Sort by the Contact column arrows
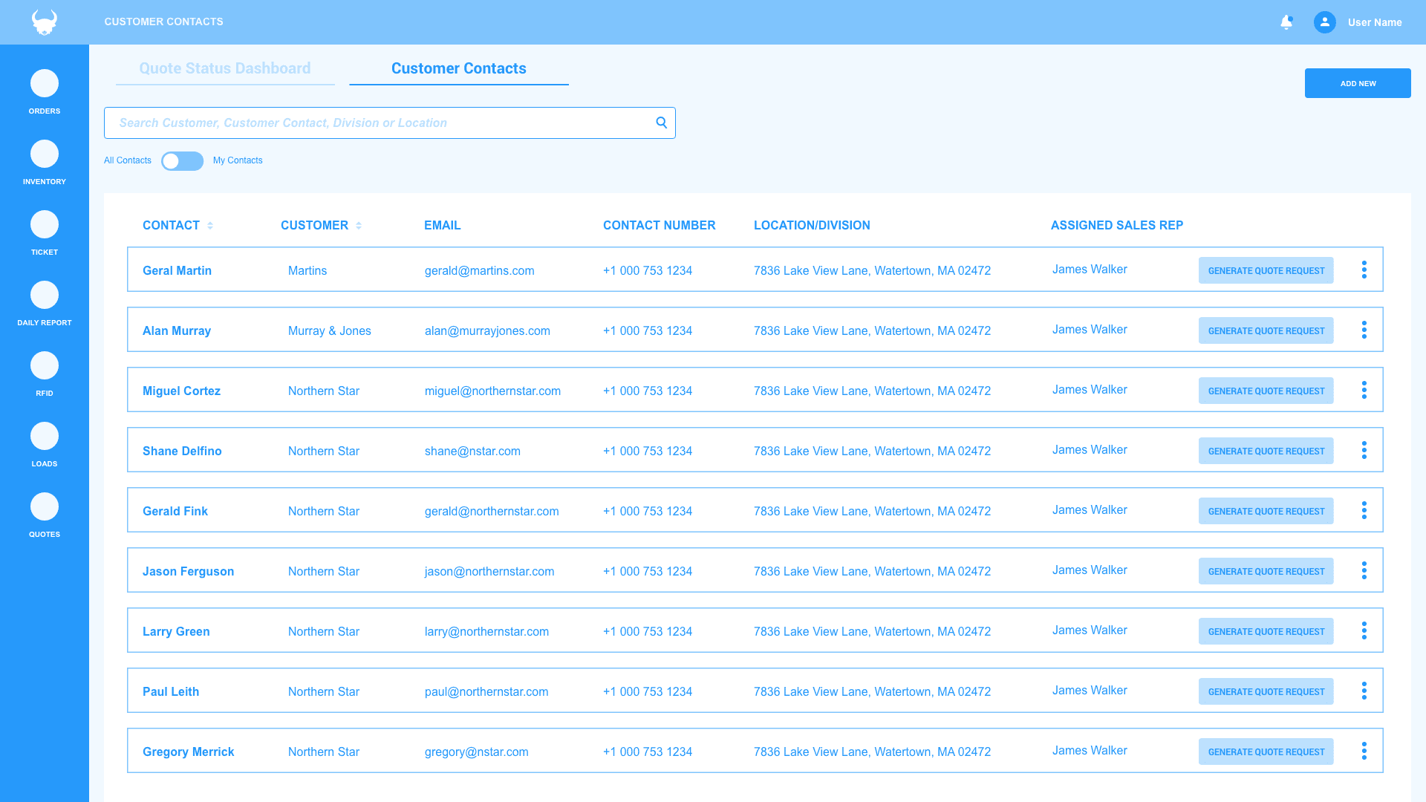This screenshot has width=1426, height=802. [210, 226]
